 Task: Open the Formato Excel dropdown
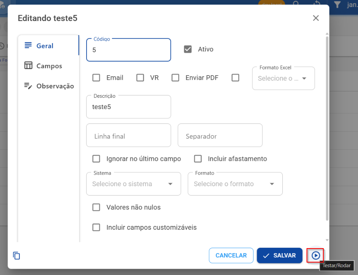point(284,78)
